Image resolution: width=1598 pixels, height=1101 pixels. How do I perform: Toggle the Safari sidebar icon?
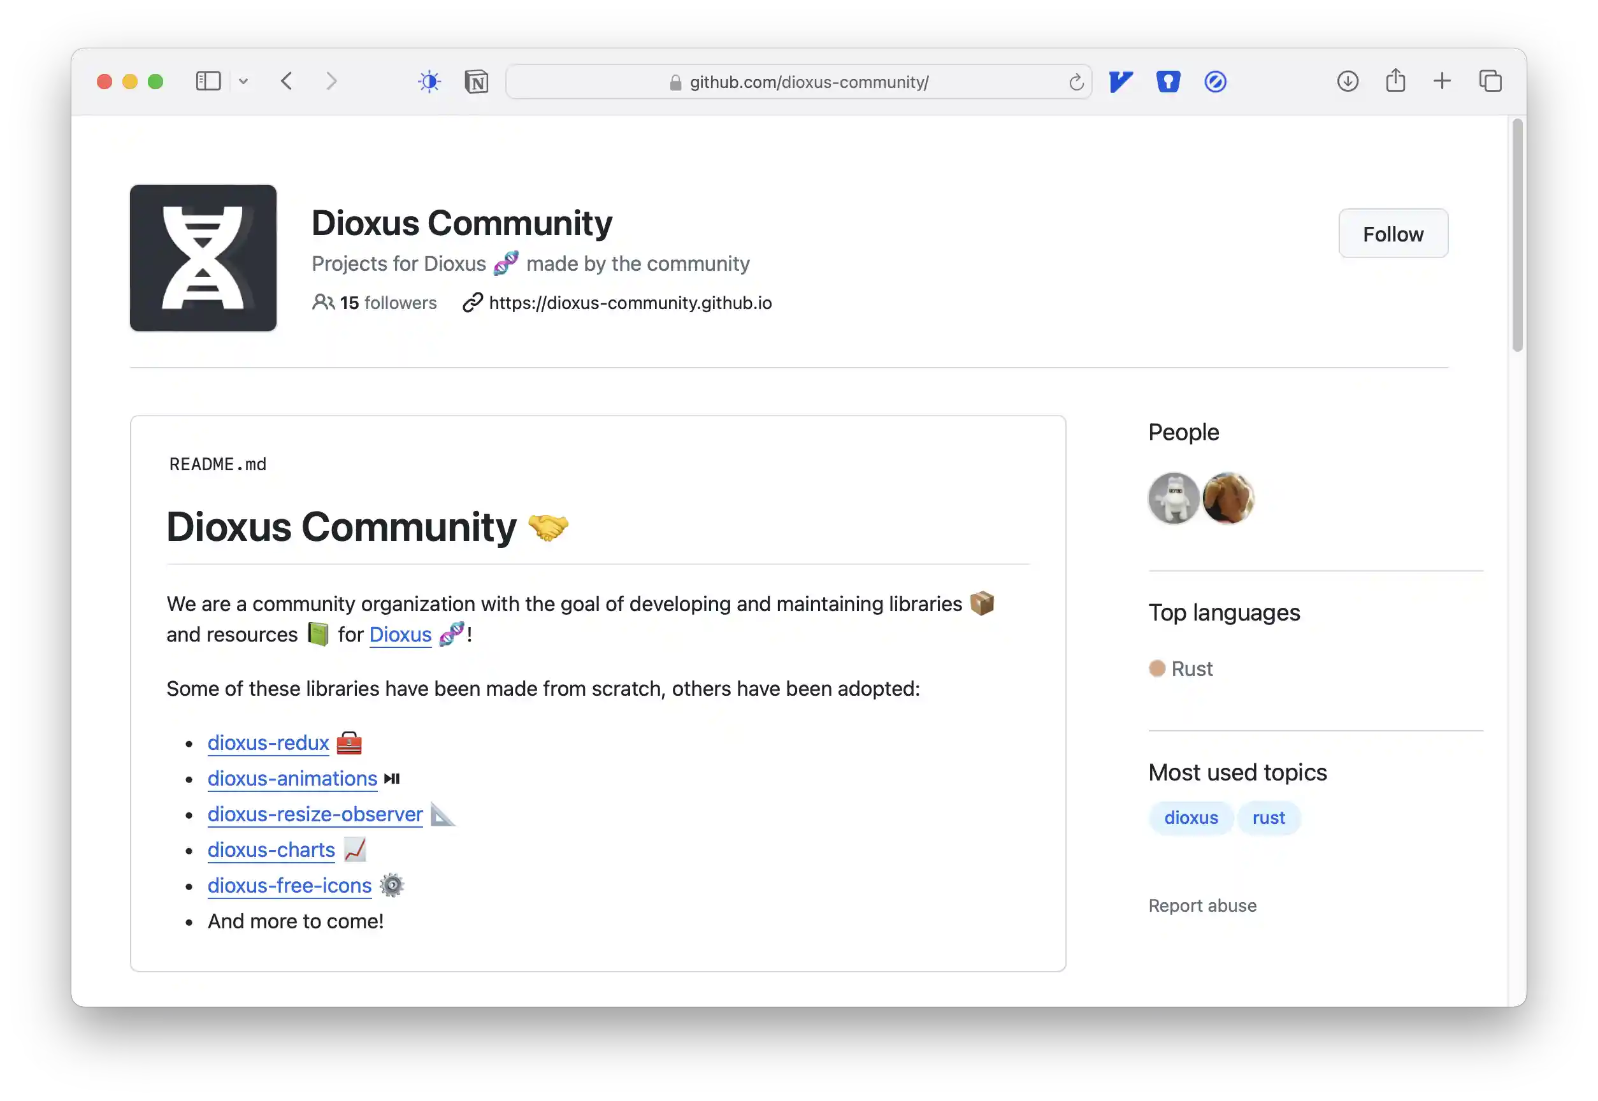coord(208,82)
